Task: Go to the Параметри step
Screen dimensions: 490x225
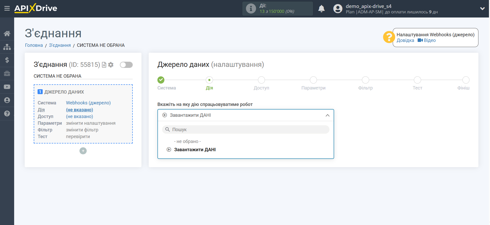Action: click(313, 80)
